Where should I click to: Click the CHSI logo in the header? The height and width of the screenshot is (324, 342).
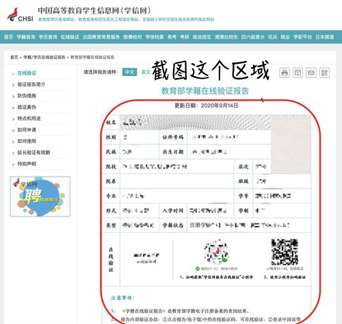20,15
